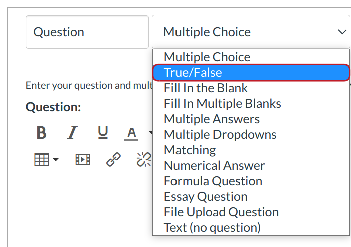The width and height of the screenshot is (351, 247).
Task: Insert embedded media with the film icon
Action: point(83,159)
